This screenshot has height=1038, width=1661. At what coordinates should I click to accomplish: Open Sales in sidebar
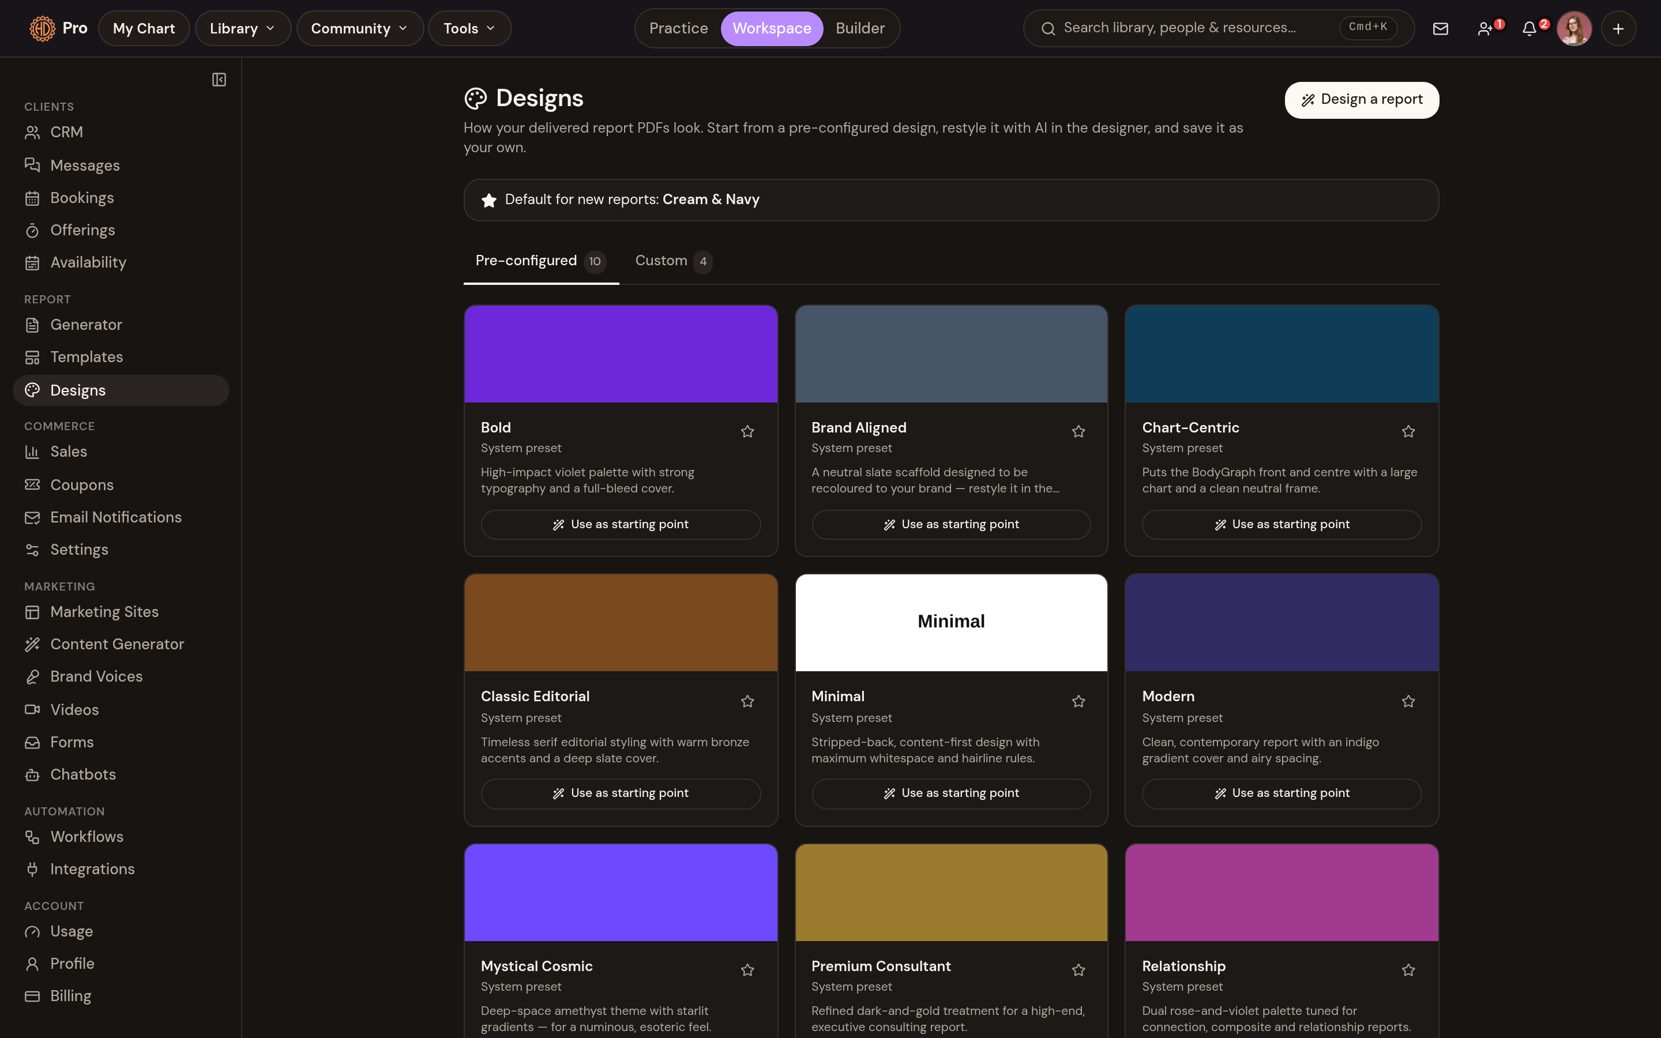point(121,452)
